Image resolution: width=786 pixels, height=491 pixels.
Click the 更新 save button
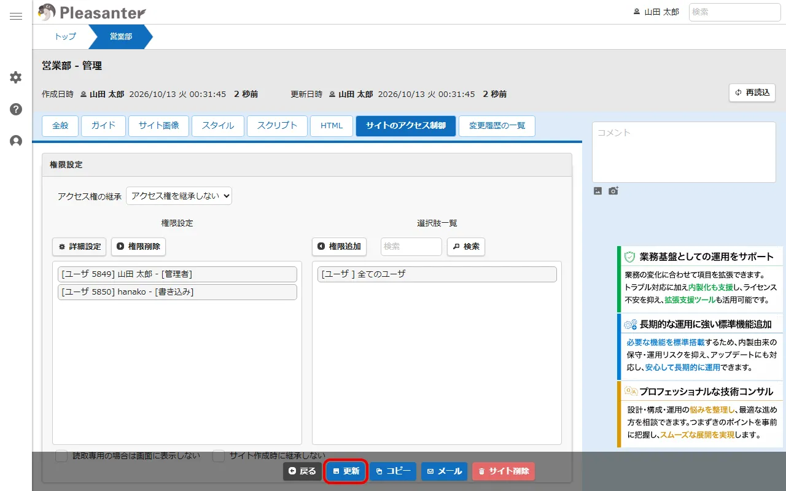point(346,471)
